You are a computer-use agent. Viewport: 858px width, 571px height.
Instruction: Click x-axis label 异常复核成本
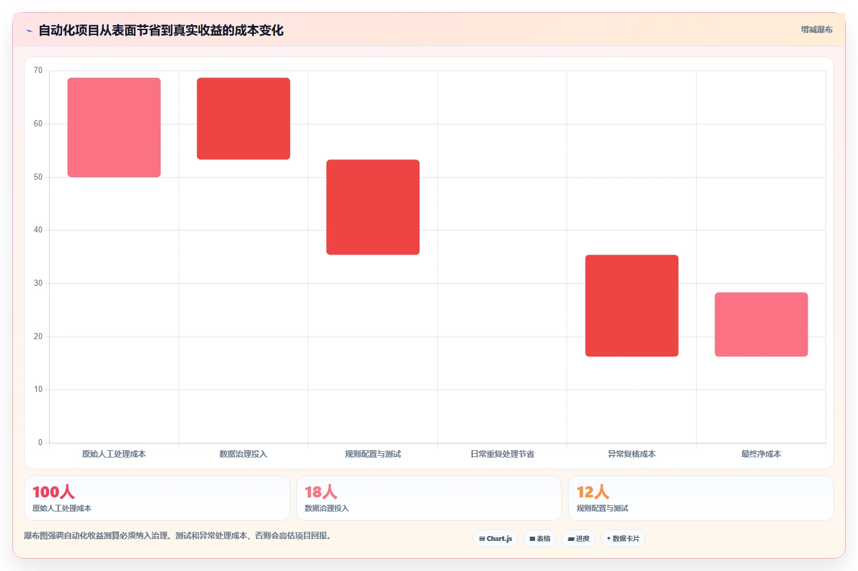[x=632, y=454]
